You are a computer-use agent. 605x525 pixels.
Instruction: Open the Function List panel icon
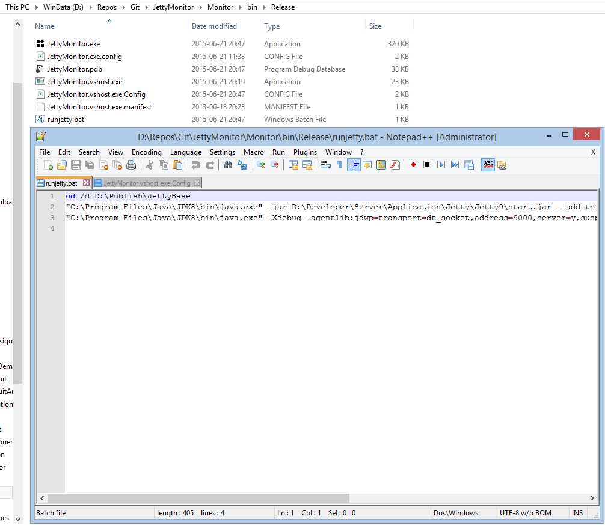point(395,165)
